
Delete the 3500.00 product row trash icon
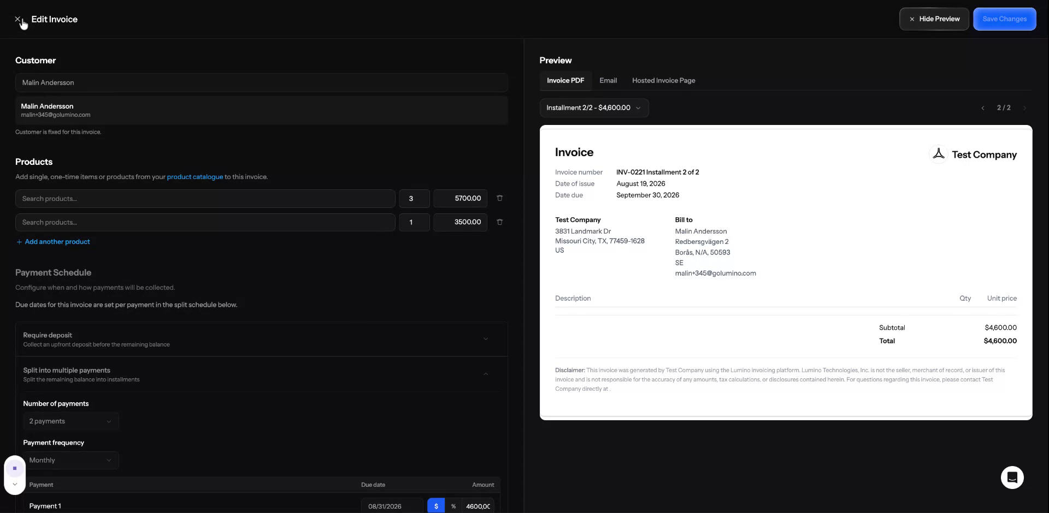pyautogui.click(x=499, y=222)
